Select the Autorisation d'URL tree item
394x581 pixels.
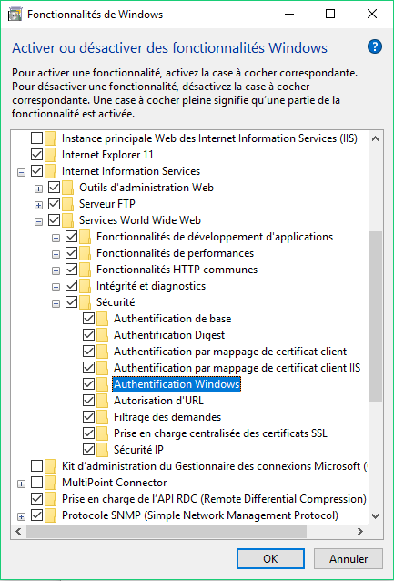tap(158, 401)
